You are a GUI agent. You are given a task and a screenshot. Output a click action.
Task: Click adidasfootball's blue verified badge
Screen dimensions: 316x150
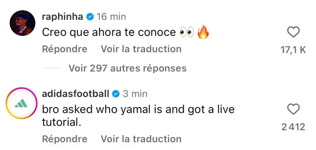tap(116, 94)
